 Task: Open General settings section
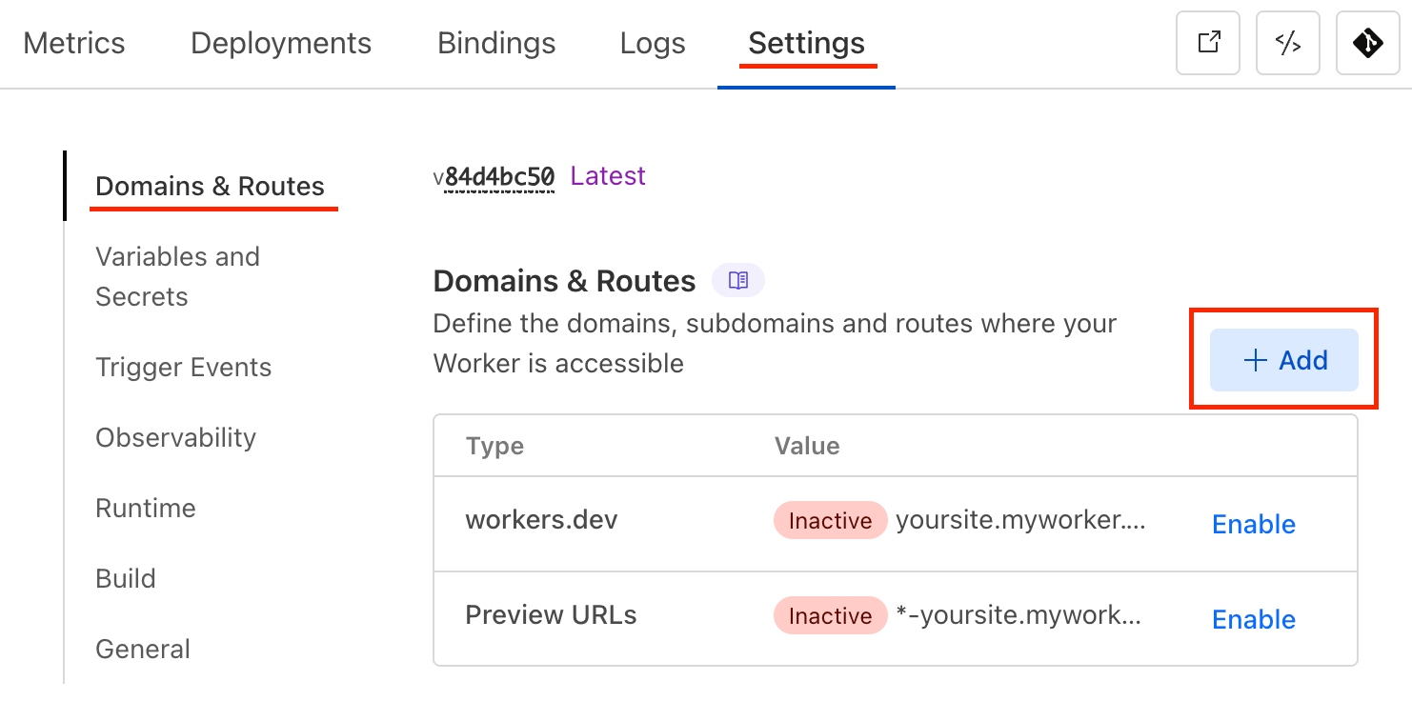(x=143, y=649)
